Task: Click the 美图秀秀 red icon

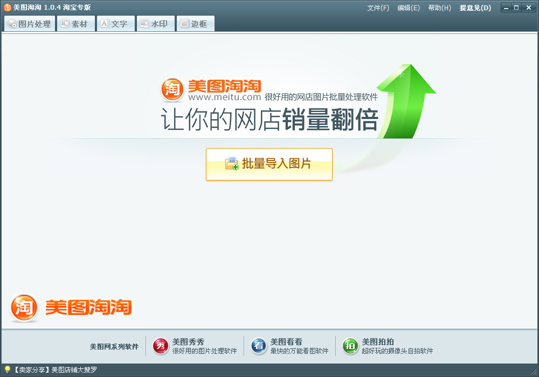Action: 161,346
